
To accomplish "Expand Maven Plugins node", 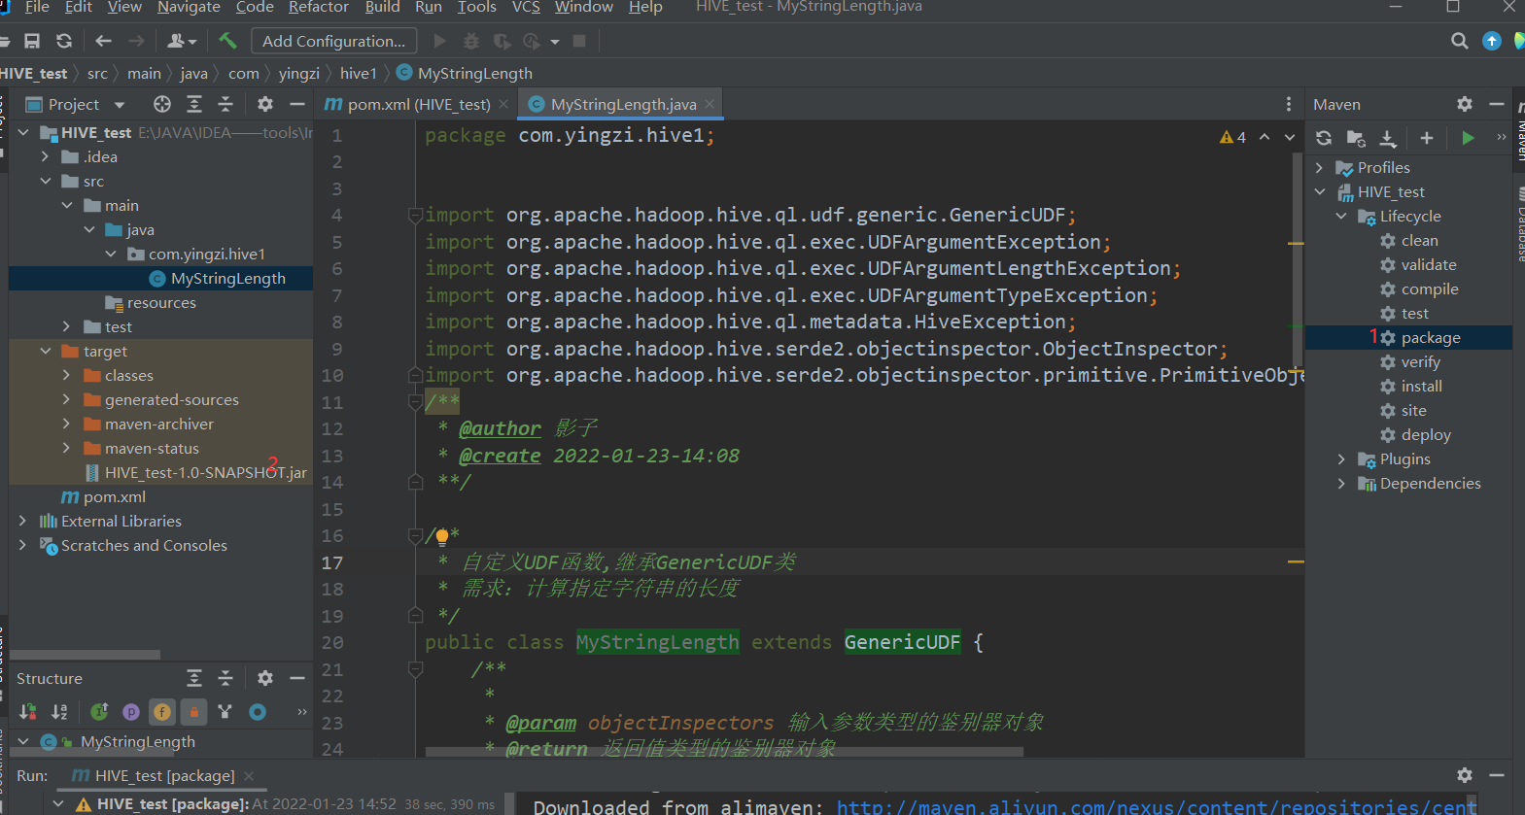I will pos(1341,458).
